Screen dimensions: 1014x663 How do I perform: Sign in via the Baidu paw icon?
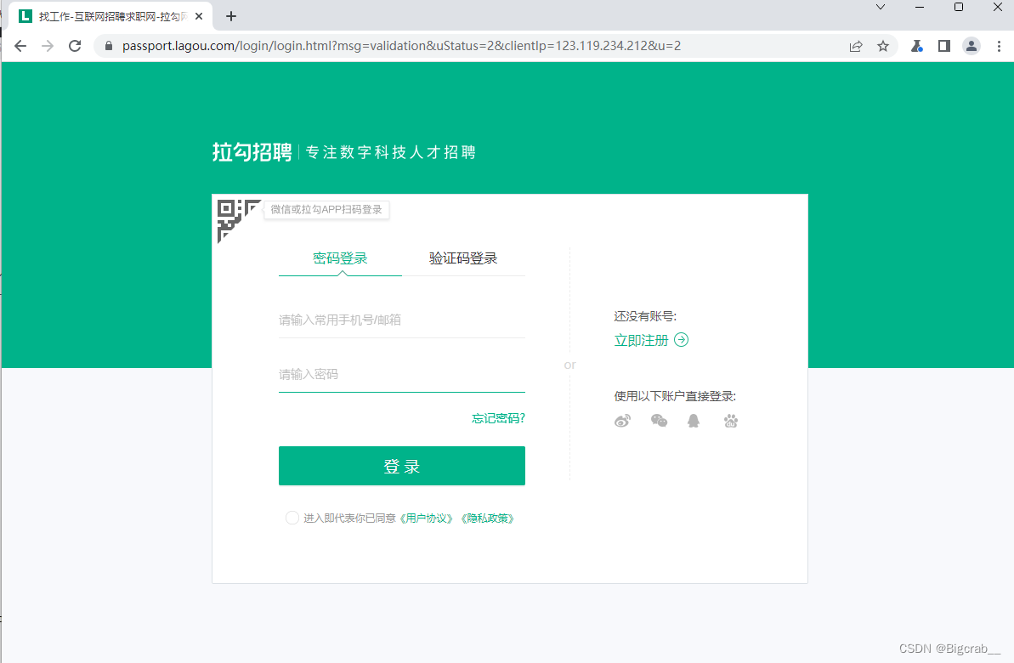[730, 420]
